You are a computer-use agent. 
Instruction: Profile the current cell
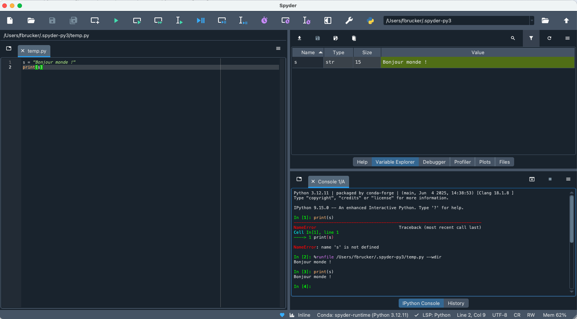coord(285,20)
